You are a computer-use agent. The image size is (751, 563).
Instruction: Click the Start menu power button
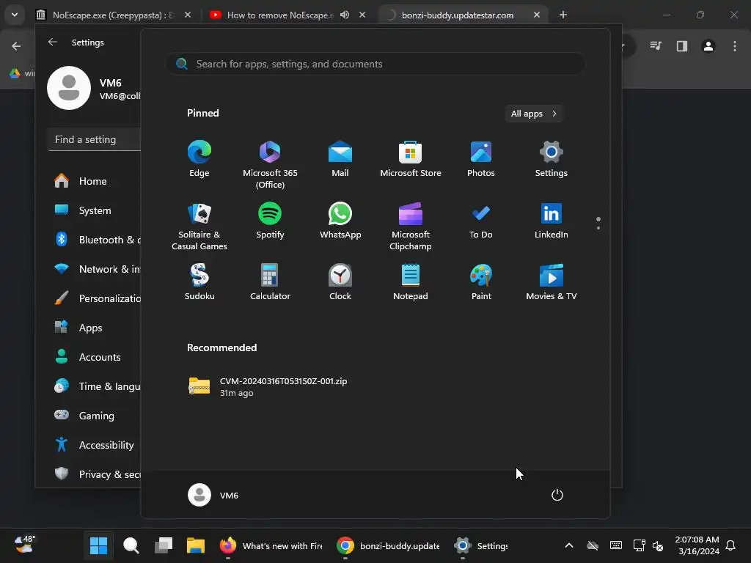point(557,495)
